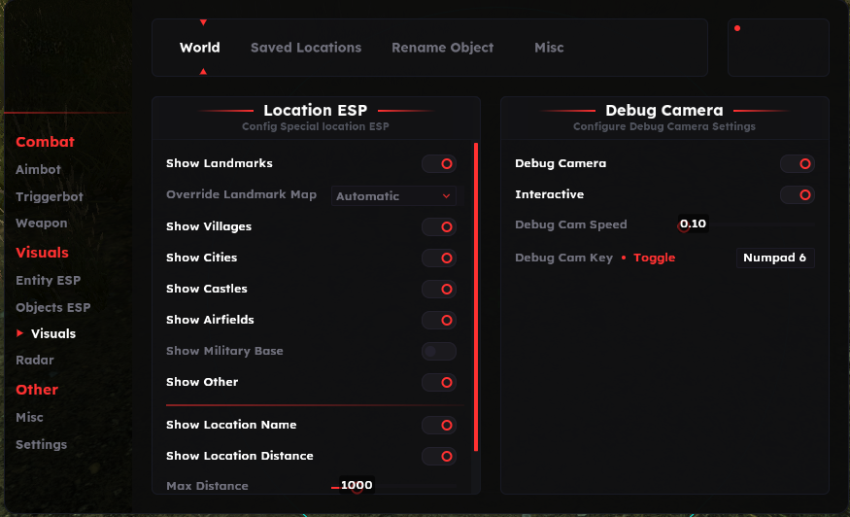Image resolution: width=850 pixels, height=517 pixels.
Task: Click the red arrow beside Visuals in the sidebar
Action: (x=20, y=333)
